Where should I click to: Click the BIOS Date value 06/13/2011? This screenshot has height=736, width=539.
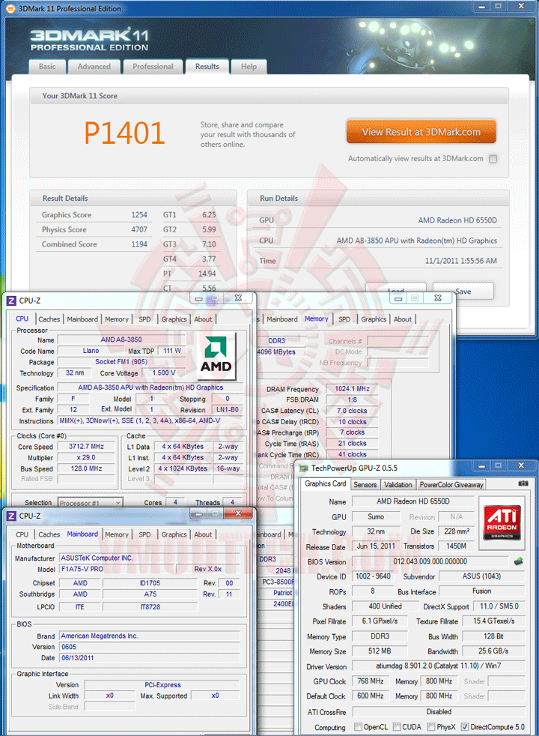[150, 657]
